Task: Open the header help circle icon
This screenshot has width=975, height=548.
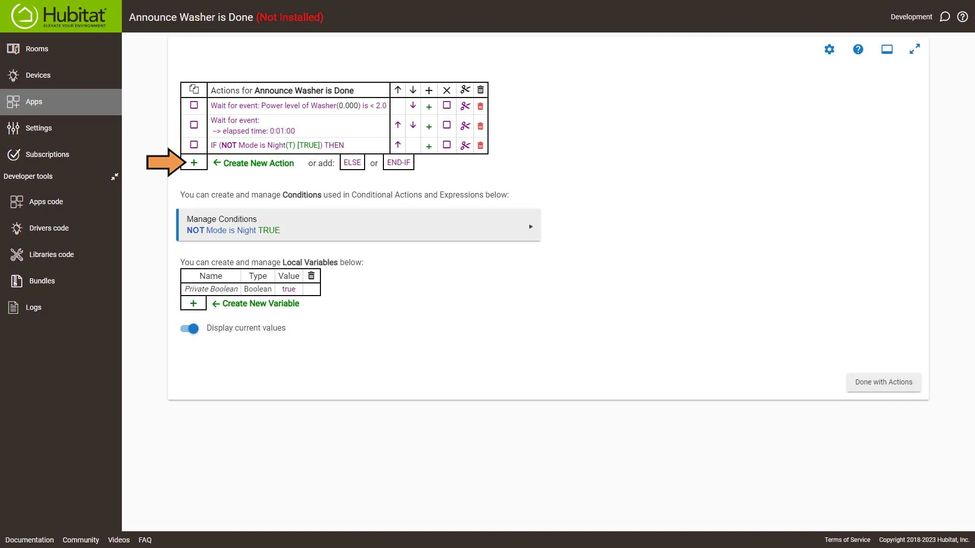Action: coord(962,17)
